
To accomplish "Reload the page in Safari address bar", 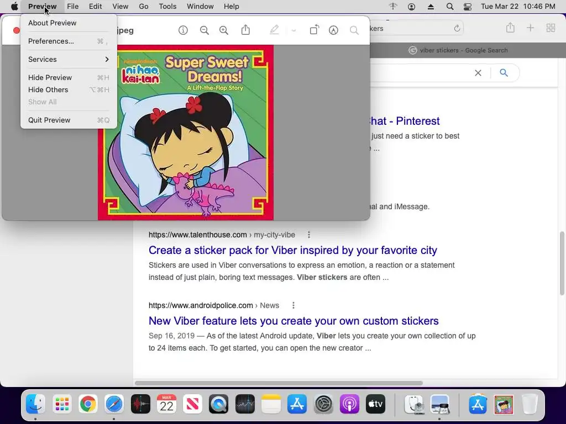I will (x=457, y=28).
